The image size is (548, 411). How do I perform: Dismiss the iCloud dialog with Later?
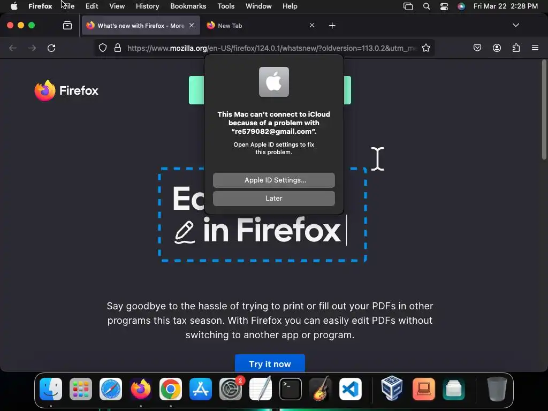pos(273,198)
